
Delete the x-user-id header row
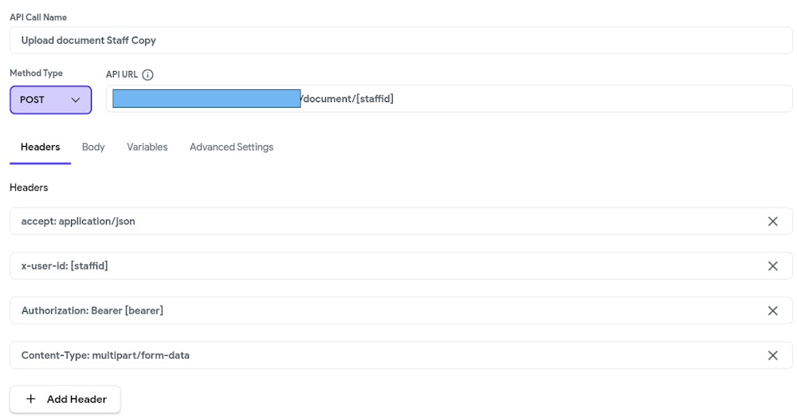pyautogui.click(x=772, y=266)
